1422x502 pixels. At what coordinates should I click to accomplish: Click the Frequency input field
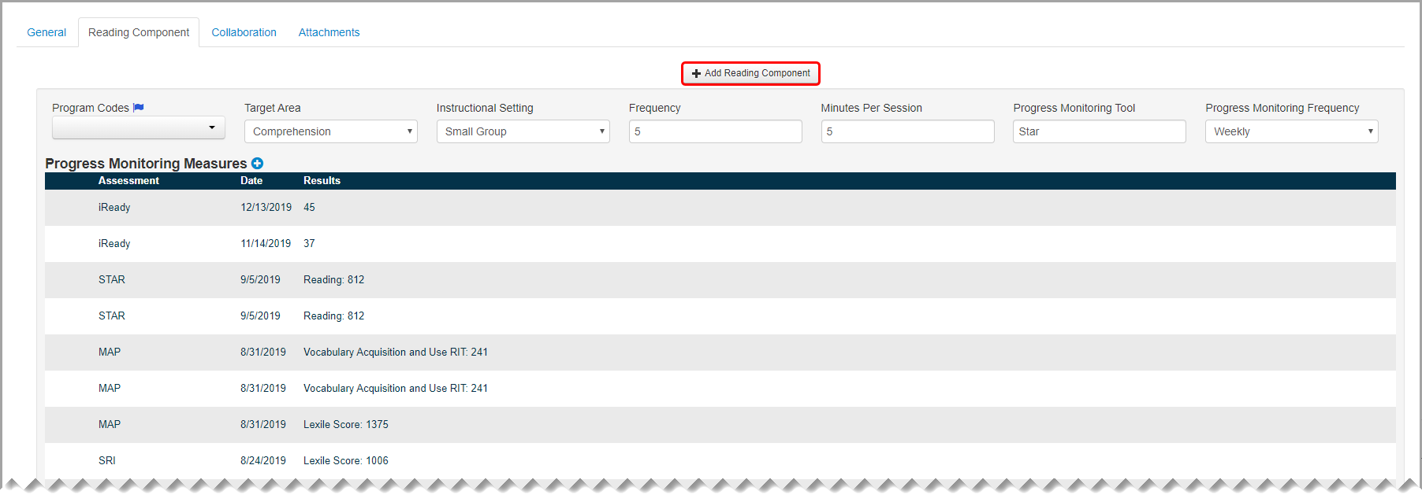(x=716, y=131)
